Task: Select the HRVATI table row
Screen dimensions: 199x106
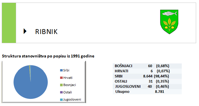Action: pos(147,71)
